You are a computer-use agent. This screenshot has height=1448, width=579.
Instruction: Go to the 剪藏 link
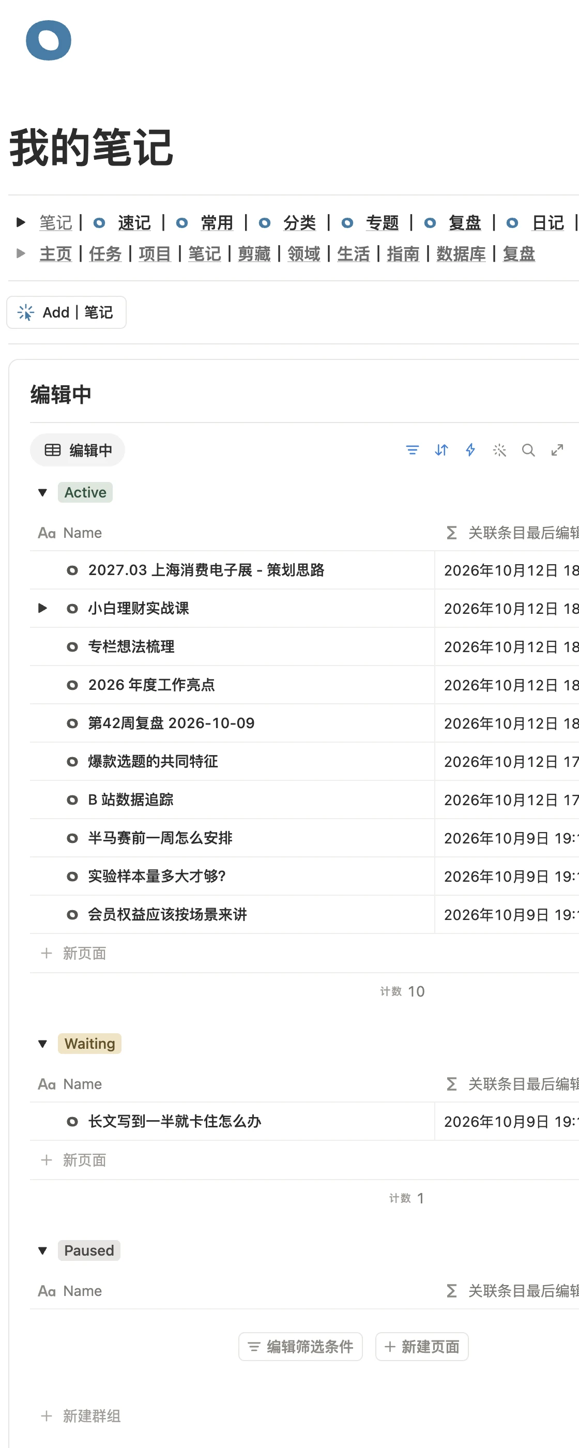pos(254,254)
